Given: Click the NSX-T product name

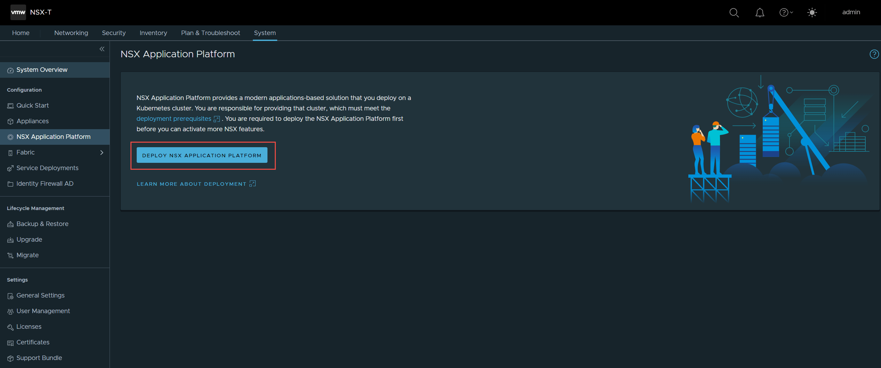Looking at the screenshot, I should (41, 12).
